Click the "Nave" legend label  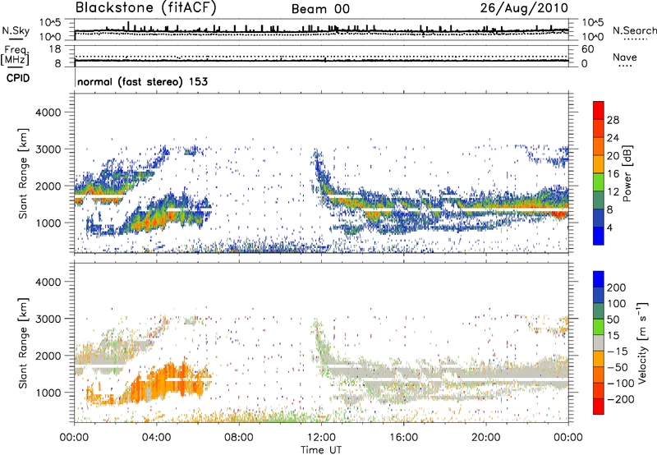(624, 57)
